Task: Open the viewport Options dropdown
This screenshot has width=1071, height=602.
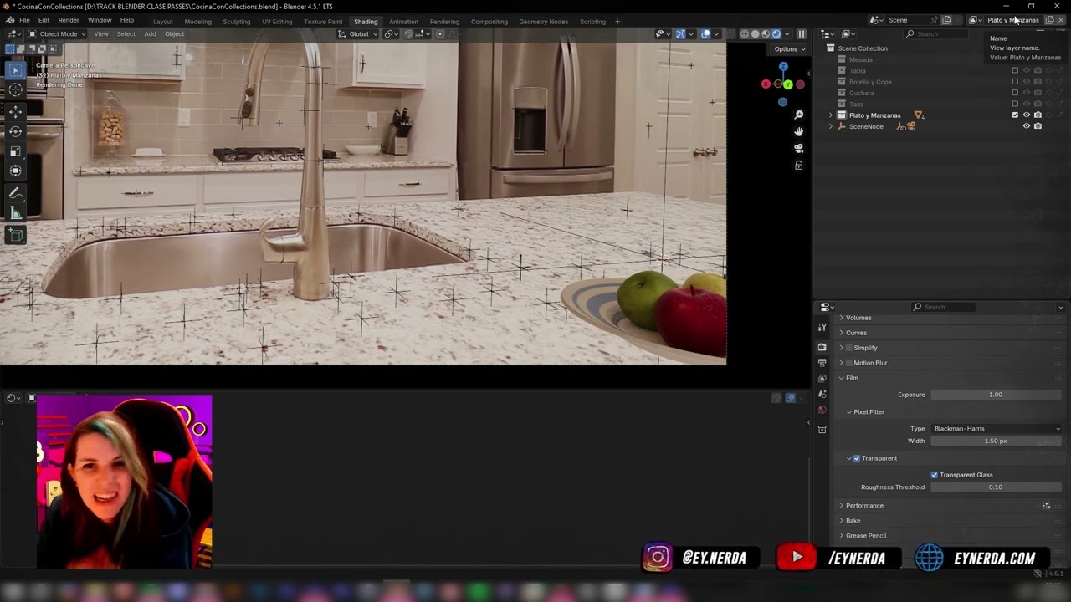Action: tap(789, 49)
